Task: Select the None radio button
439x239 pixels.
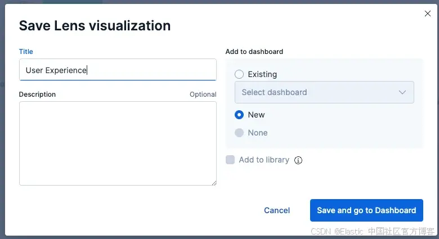Action: point(239,133)
